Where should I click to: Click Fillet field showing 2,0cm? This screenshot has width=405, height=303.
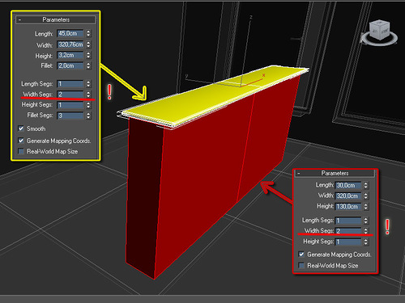70,65
